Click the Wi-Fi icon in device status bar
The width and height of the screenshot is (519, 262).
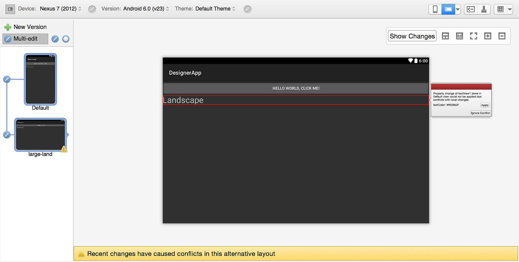(411, 61)
